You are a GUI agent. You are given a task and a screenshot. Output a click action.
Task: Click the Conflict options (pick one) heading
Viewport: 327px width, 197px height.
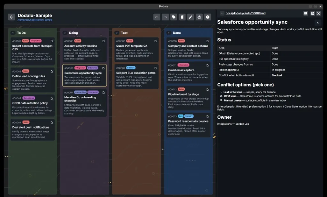point(246,85)
